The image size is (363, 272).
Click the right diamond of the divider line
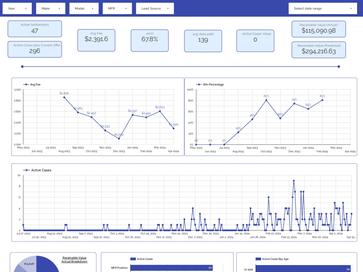pyautogui.click(x=339, y=67)
